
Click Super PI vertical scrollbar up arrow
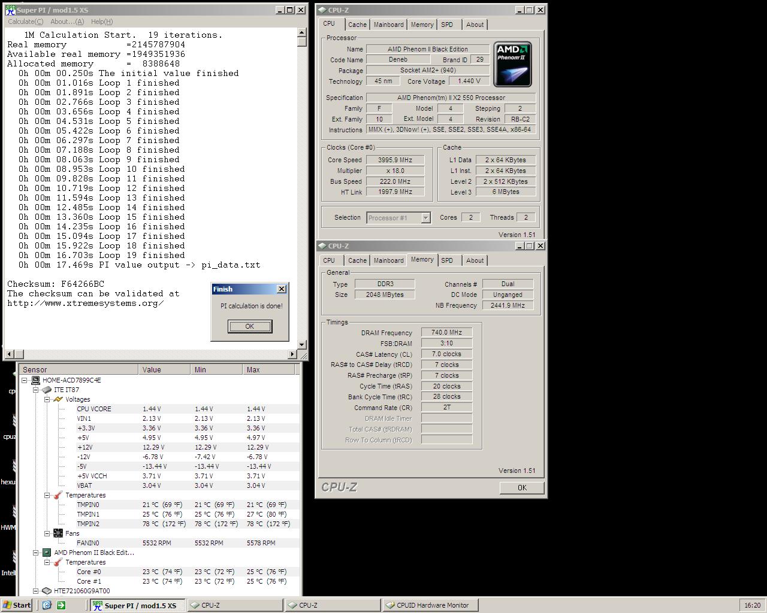pos(302,33)
